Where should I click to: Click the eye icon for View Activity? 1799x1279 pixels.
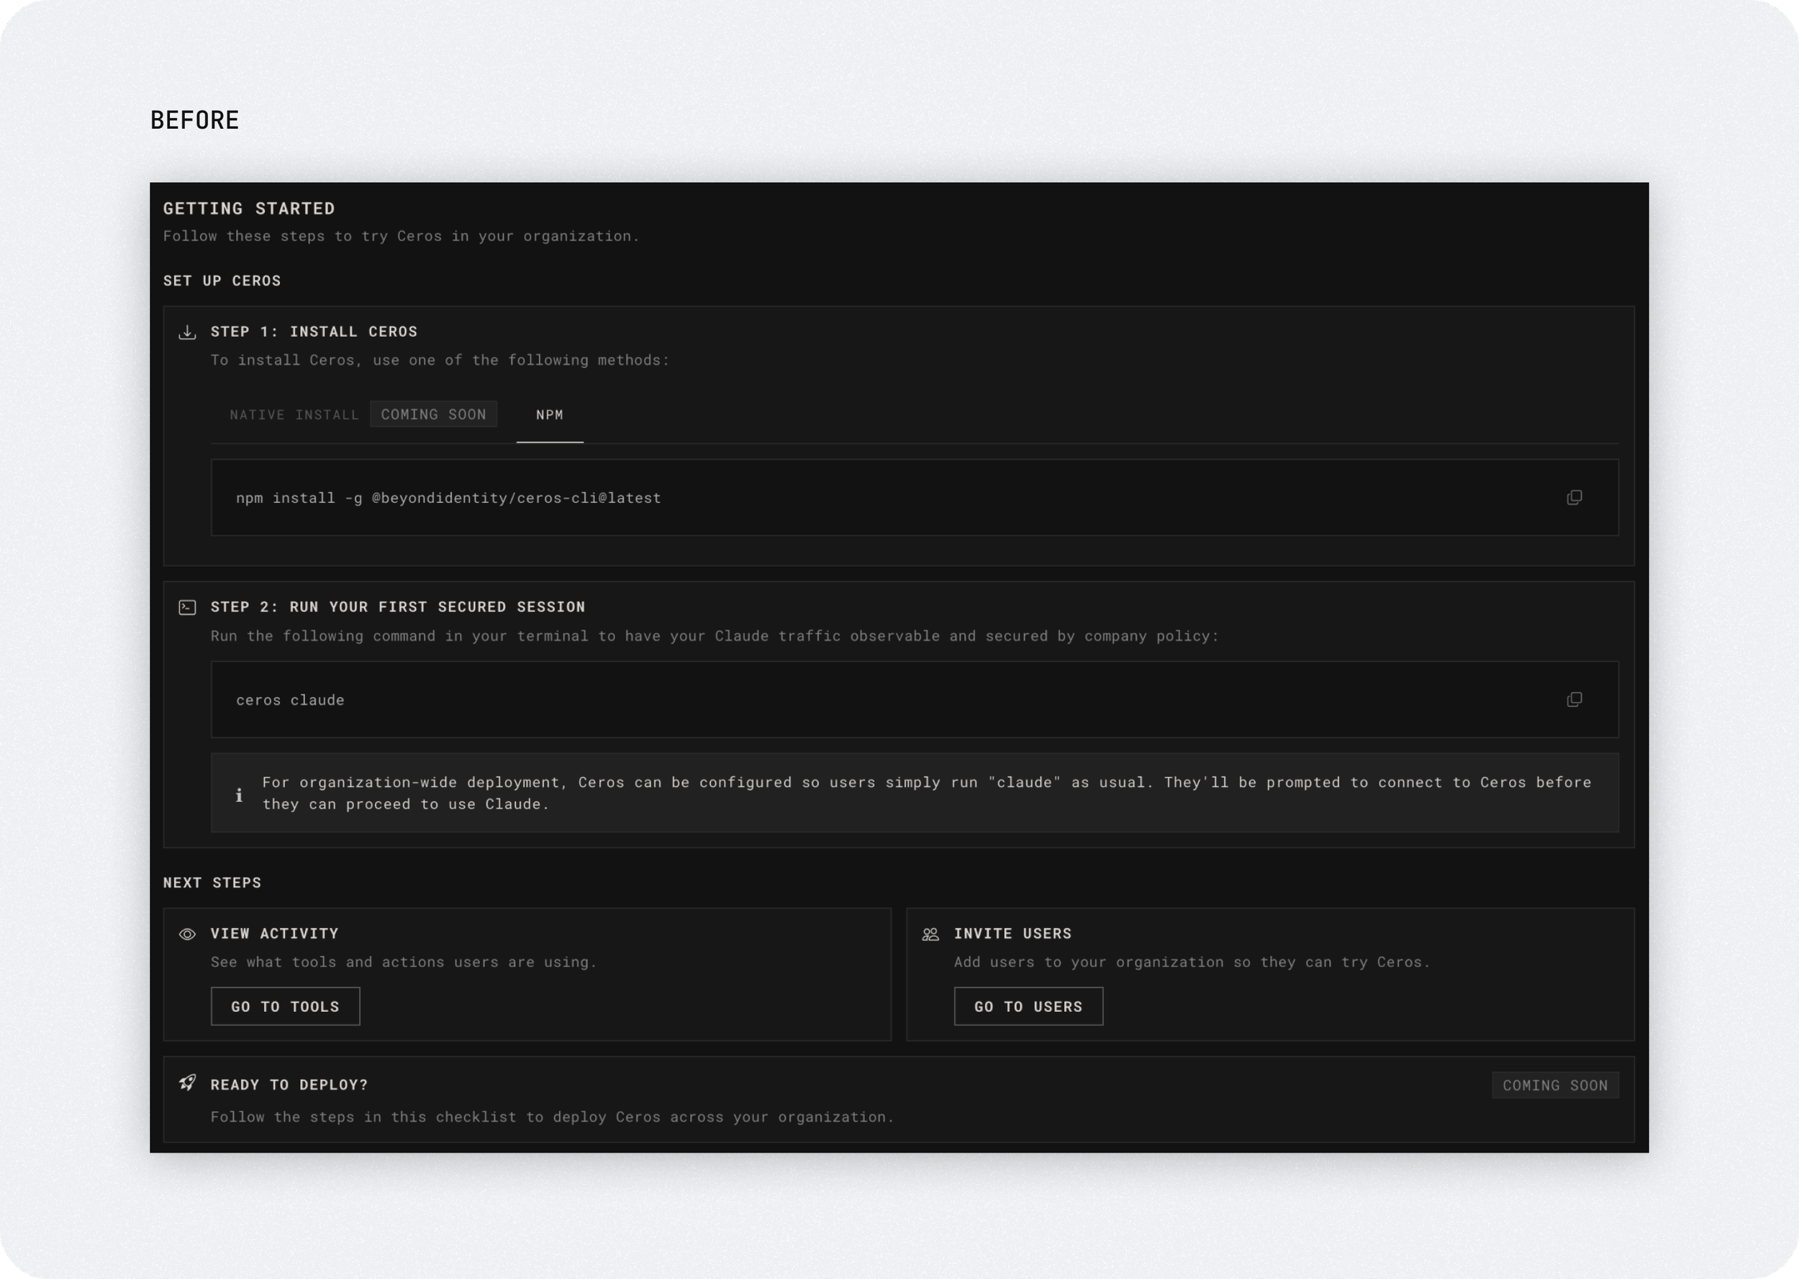(186, 934)
